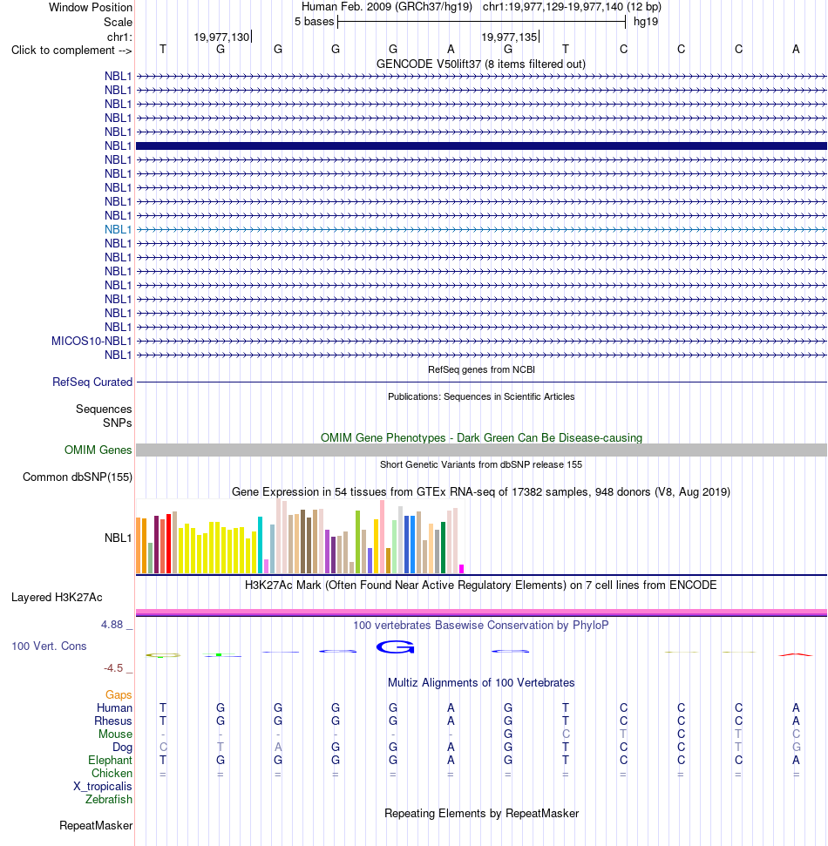
Task: Click the orange Gaps label
Action: [x=119, y=695]
